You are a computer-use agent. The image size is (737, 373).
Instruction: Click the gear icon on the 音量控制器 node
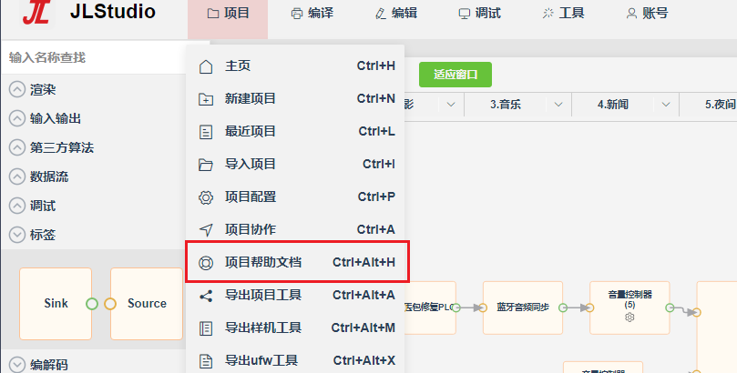click(x=630, y=318)
